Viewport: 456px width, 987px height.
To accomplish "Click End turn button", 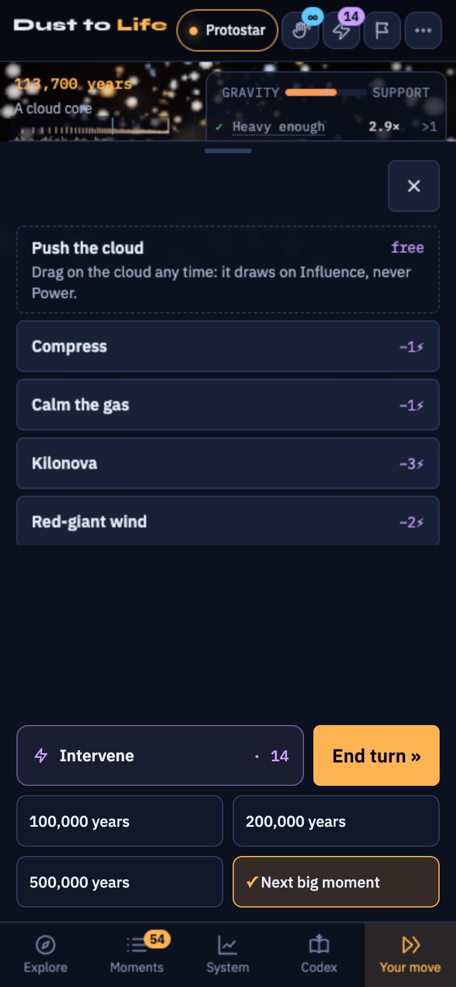I will click(376, 755).
